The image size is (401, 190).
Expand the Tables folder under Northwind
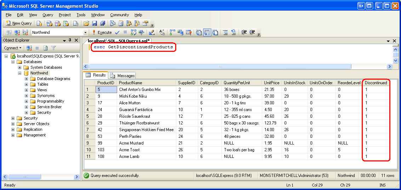tap(27, 84)
